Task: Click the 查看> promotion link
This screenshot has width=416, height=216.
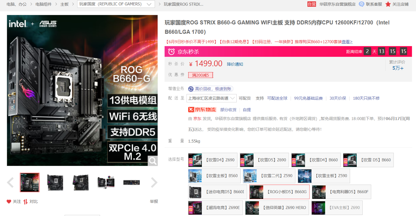Action: [347, 42]
